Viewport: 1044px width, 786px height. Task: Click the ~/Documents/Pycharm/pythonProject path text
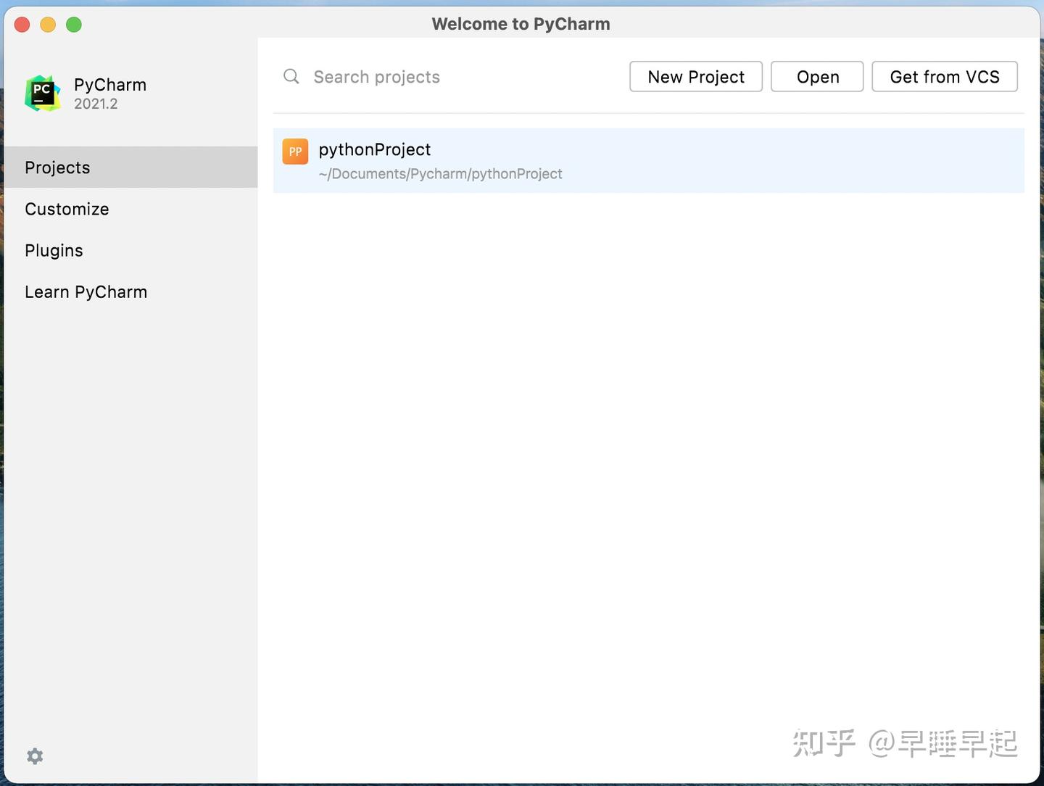click(440, 174)
